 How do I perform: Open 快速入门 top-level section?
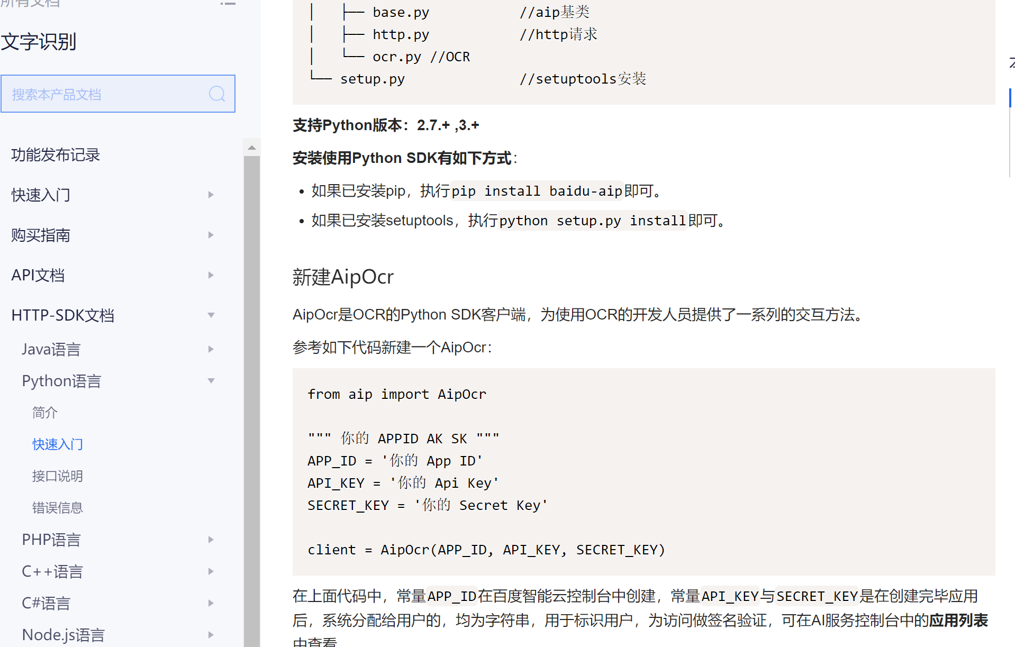pos(41,195)
